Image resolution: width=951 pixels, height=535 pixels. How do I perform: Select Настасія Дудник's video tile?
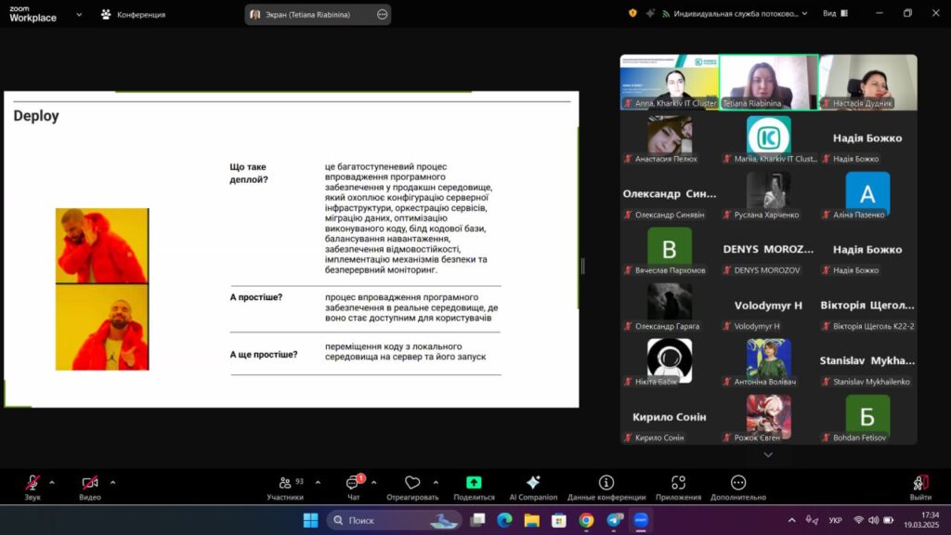(868, 83)
